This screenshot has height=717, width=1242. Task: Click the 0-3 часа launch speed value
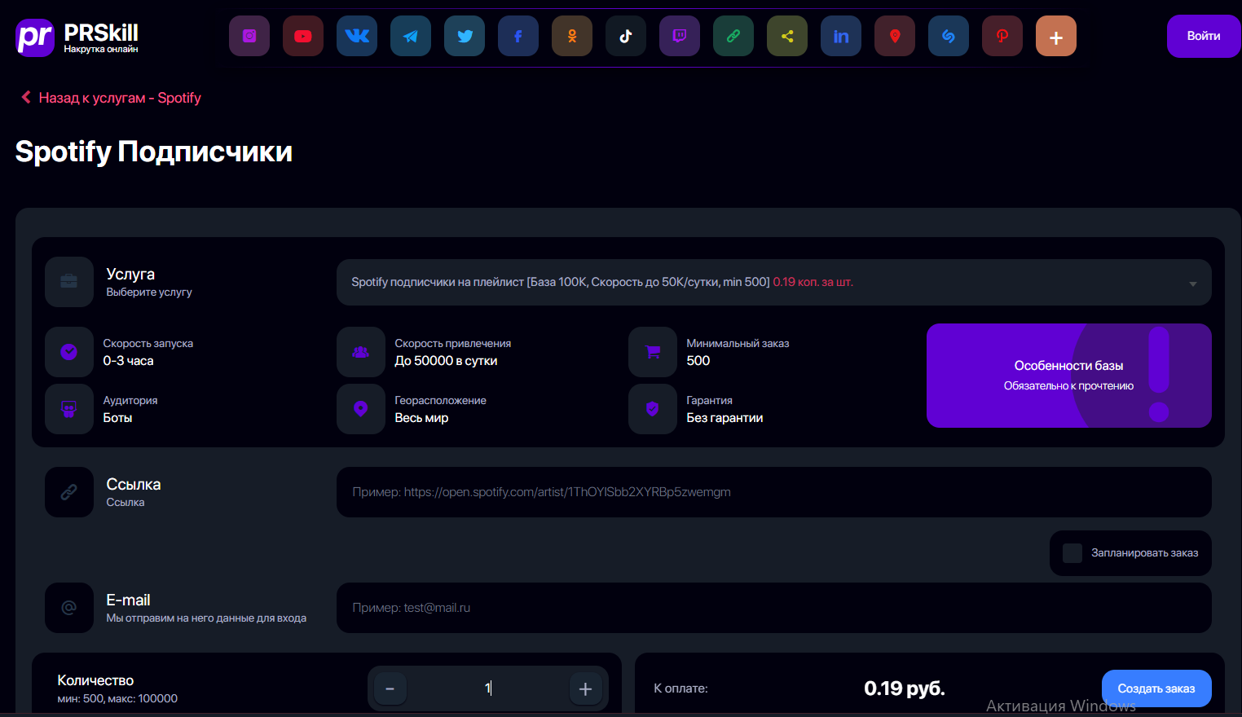(x=128, y=361)
